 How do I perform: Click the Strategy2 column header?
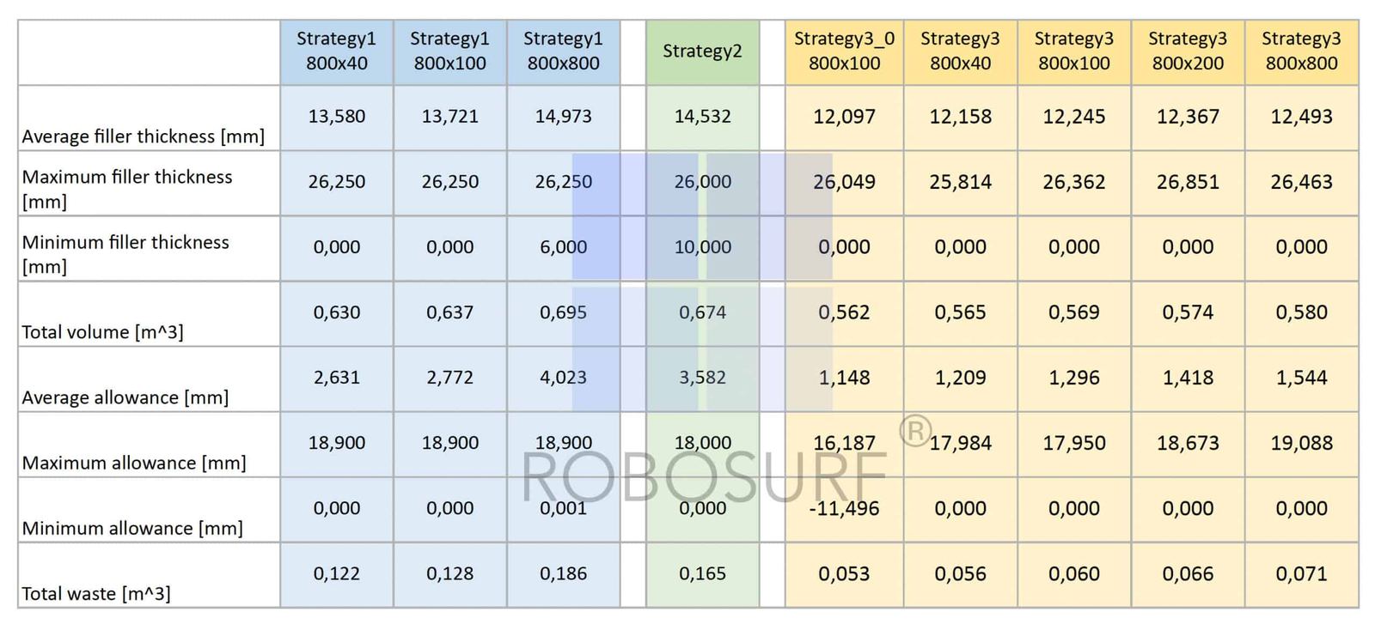click(702, 51)
